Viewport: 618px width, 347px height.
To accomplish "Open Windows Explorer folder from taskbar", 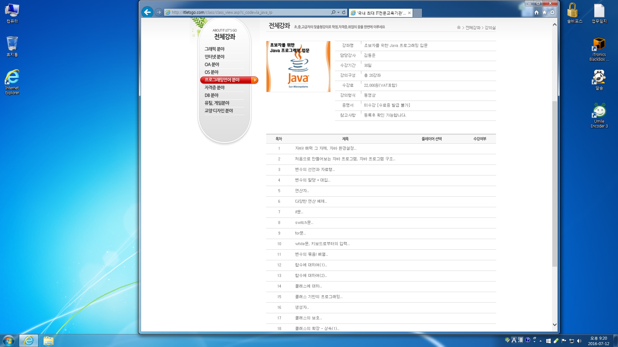I will coord(48,341).
